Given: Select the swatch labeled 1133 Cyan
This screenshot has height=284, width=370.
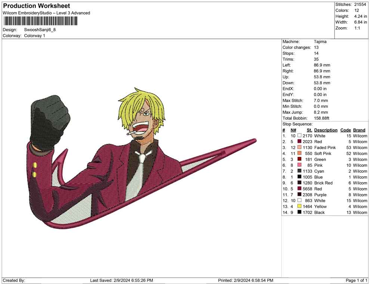Looking at the screenshot, I should click(x=299, y=171).
